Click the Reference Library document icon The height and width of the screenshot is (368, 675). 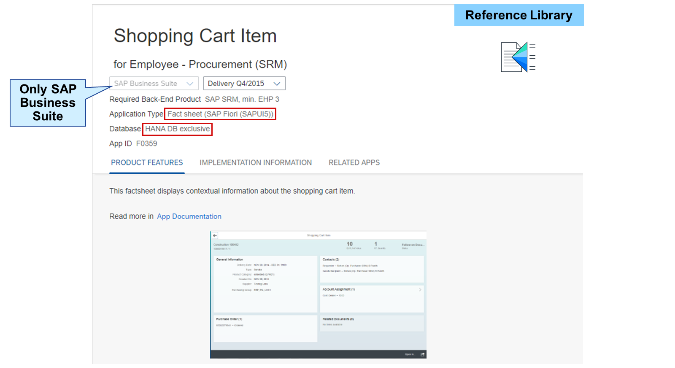[x=518, y=57]
